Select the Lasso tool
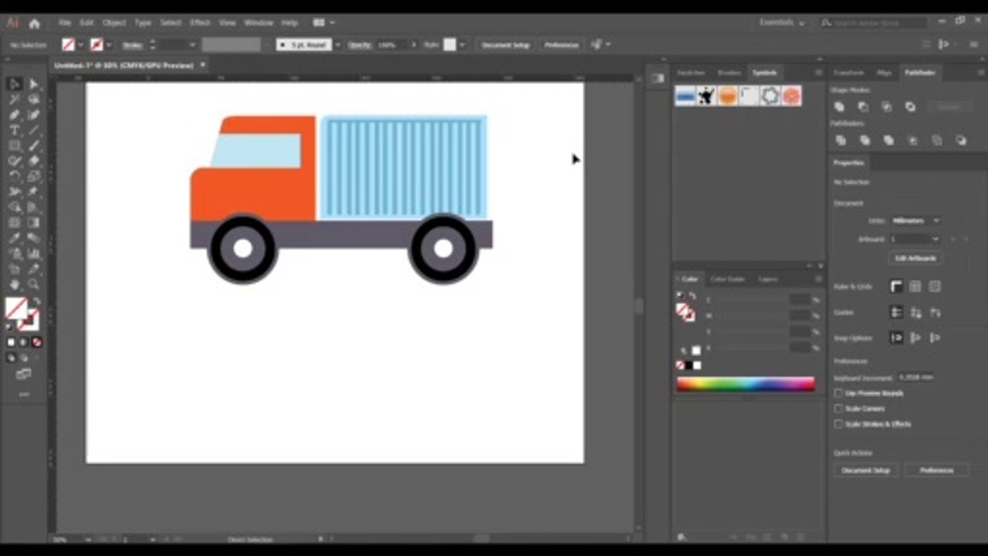The height and width of the screenshot is (556, 988). click(x=33, y=99)
